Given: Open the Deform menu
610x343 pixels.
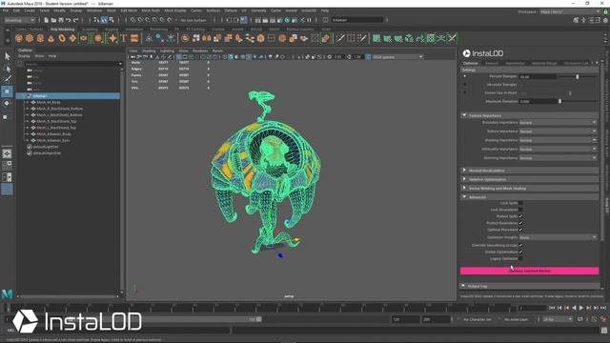Looking at the screenshot, I should coord(231,10).
